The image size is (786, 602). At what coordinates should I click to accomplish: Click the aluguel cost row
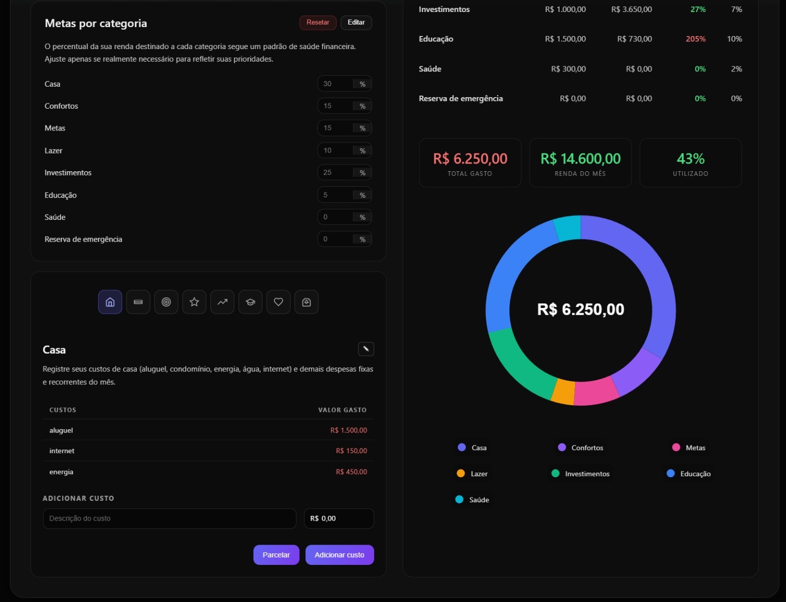coord(208,430)
